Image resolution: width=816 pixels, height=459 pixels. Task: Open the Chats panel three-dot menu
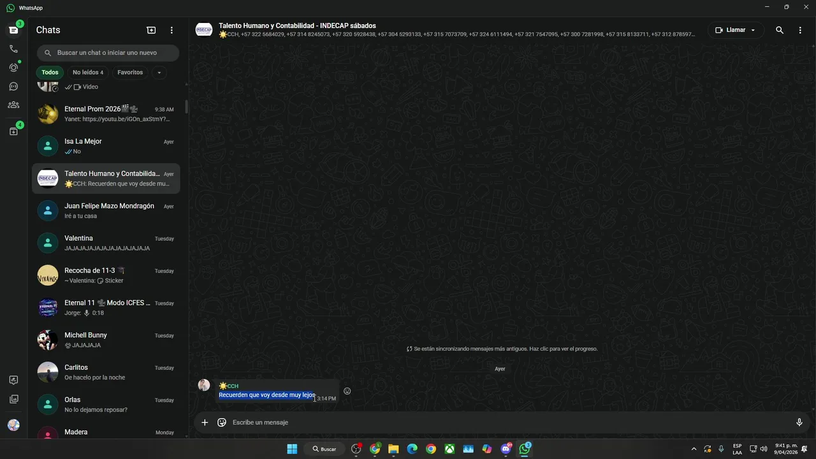[x=171, y=30]
